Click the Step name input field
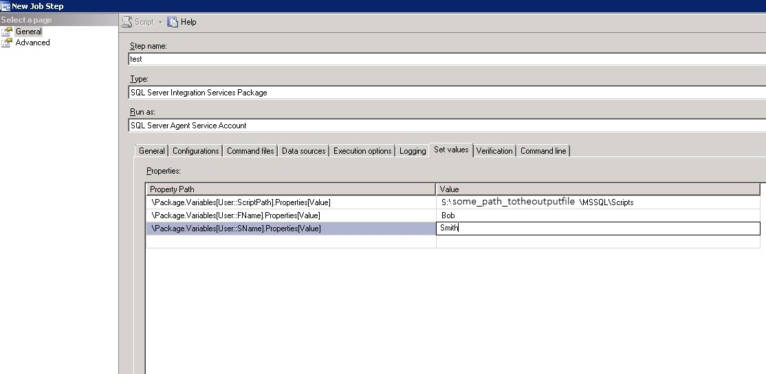This screenshot has height=374, width=766. [x=447, y=59]
